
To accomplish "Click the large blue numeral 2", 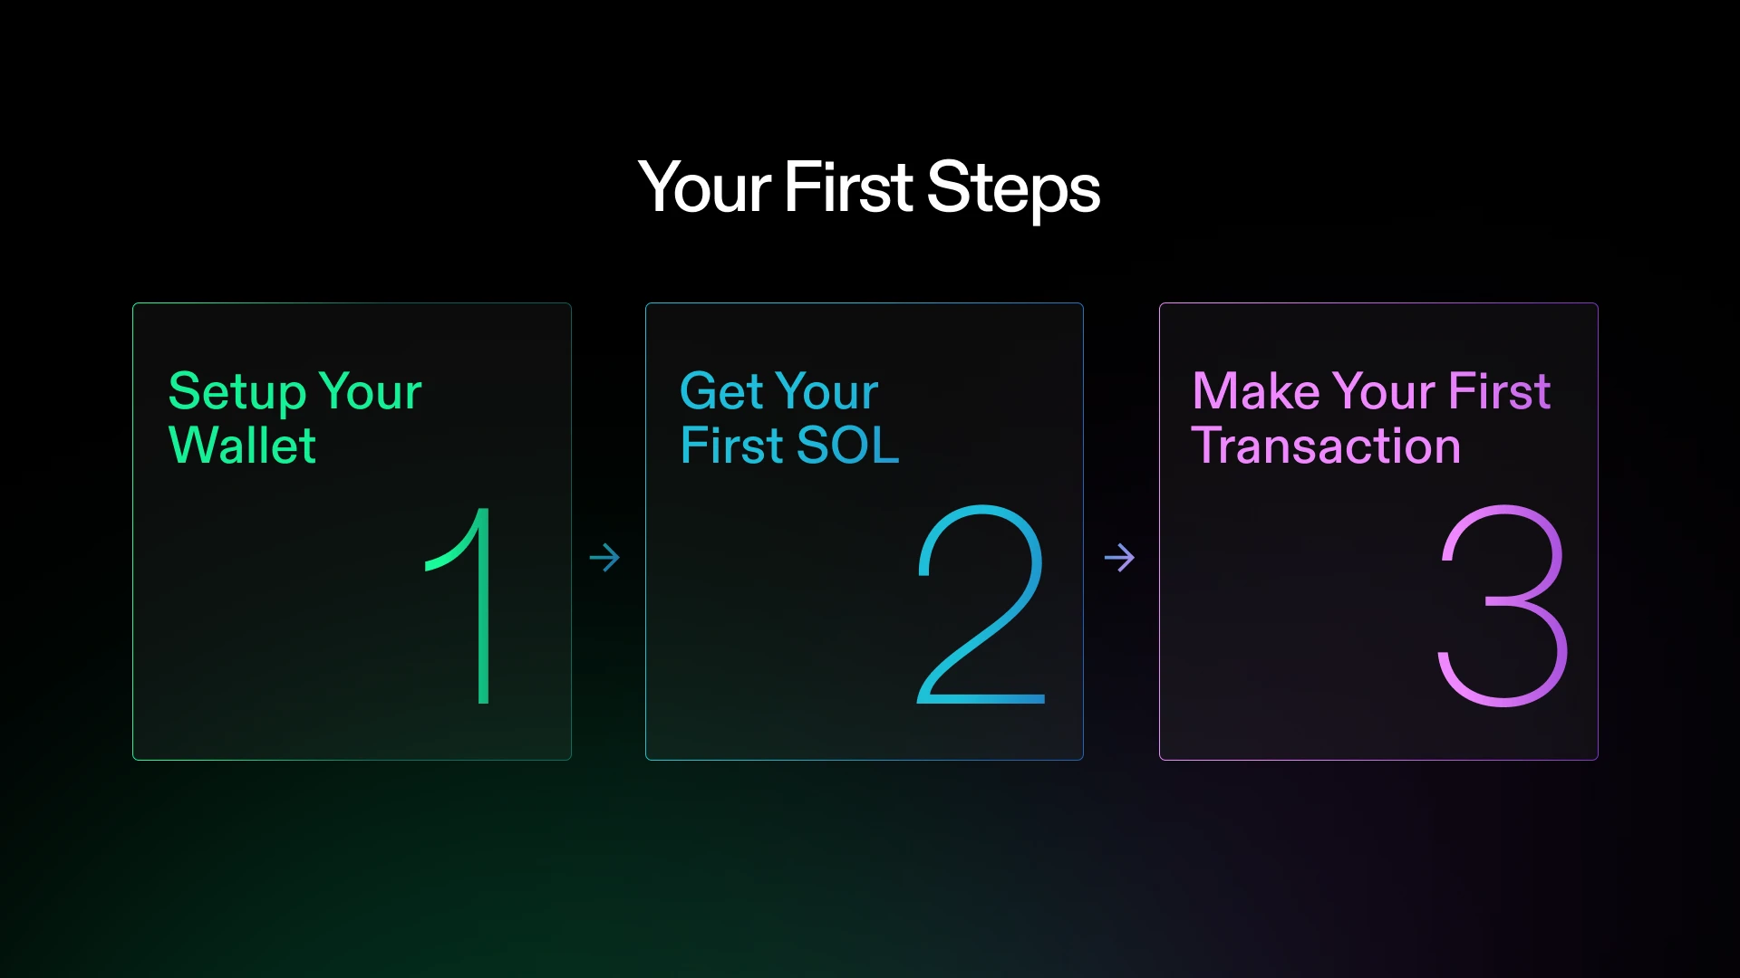I will tap(981, 605).
